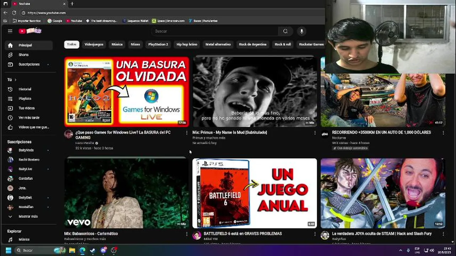Screen dimensions: 456x256
Task: Open BaityLive subscription channel
Action: (28, 169)
